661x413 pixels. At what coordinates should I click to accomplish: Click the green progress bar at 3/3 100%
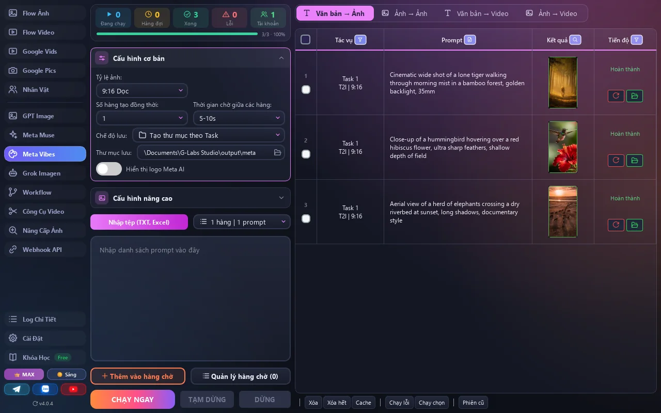coord(177,34)
